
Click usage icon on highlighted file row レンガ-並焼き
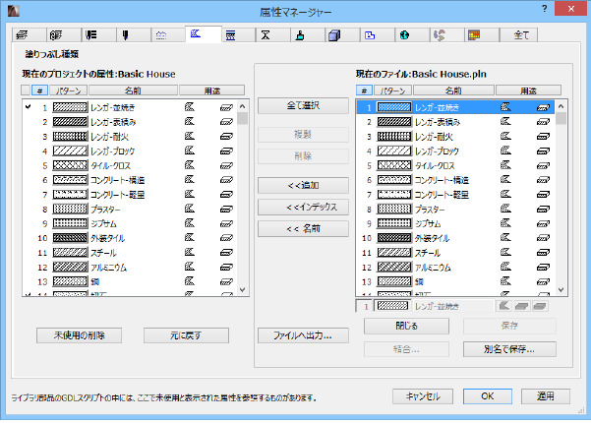pyautogui.click(x=543, y=108)
